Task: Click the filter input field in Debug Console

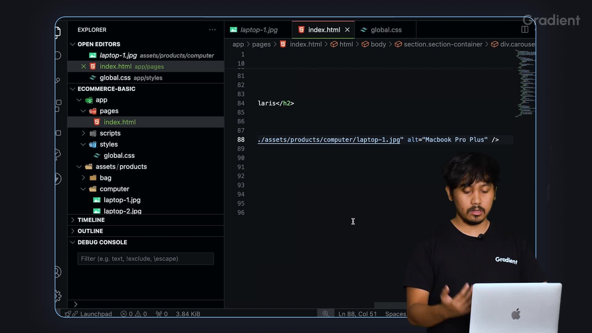Action: [145, 258]
